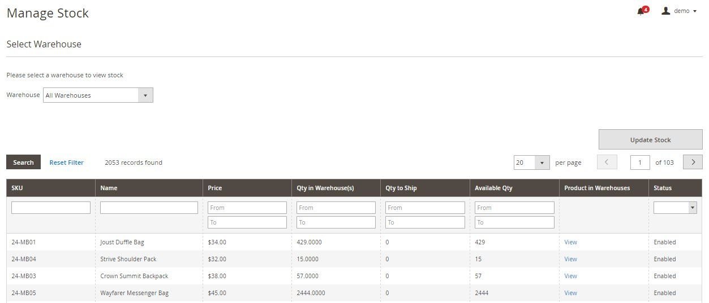Open the per page count dropdown
Screen dimensions: 709x303
pos(532,163)
